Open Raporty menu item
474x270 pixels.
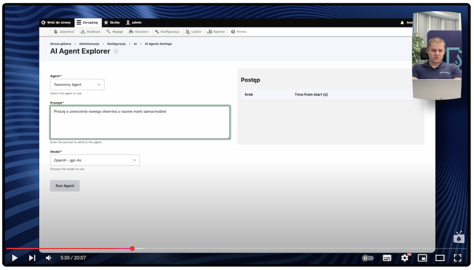pyautogui.click(x=216, y=32)
